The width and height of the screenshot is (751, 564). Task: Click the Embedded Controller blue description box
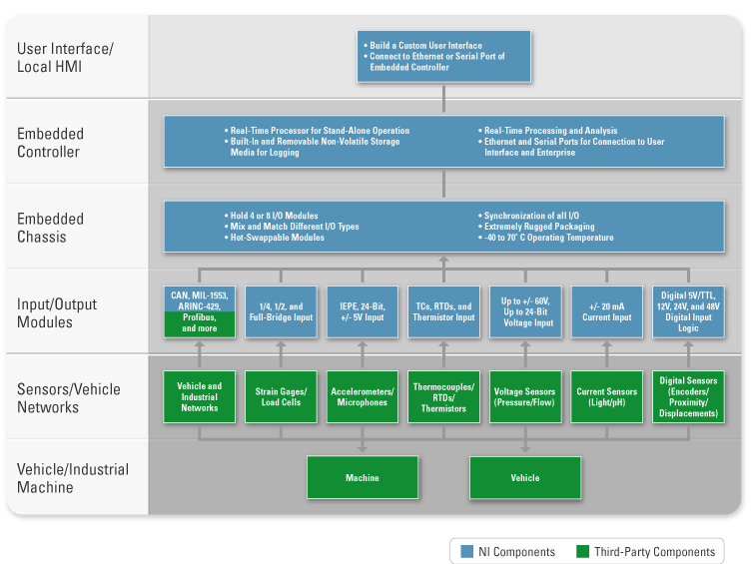point(444,142)
